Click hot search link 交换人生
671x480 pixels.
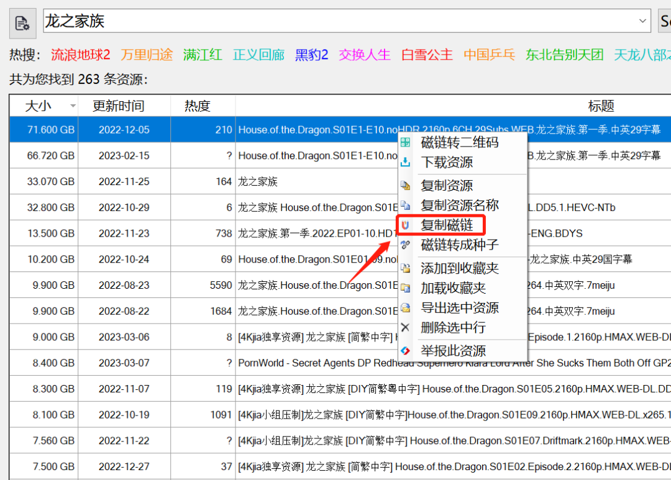click(365, 55)
